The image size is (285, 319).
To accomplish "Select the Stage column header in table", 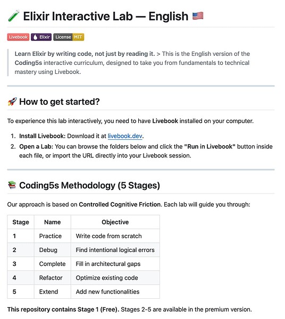I will 21,222.
